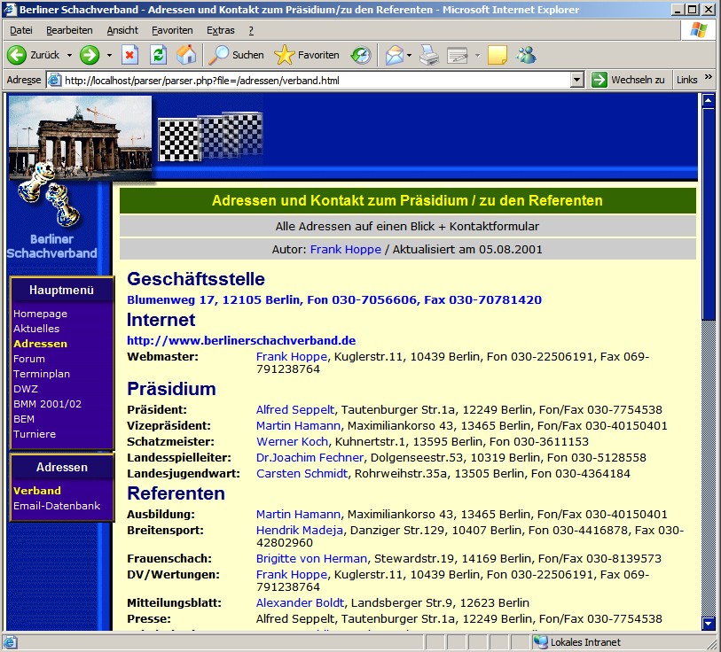The image size is (721, 652).
Task: Expand the Back button history dropdown arrow
Action: pos(69,55)
